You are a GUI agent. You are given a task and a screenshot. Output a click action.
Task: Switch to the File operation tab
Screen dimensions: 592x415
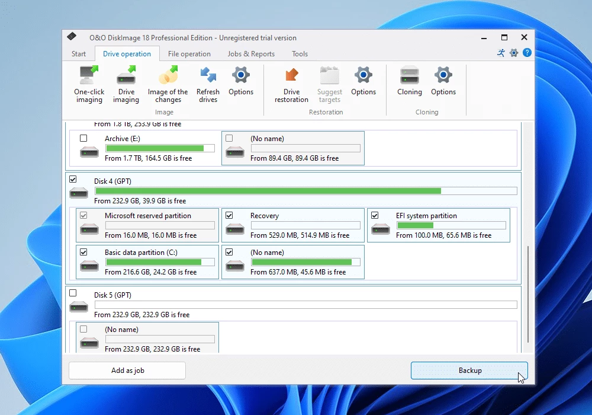189,54
